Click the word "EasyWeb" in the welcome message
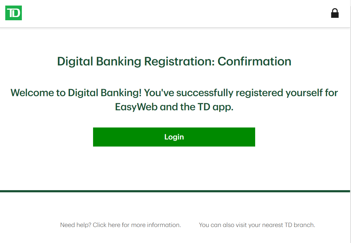The height and width of the screenshot is (243, 351). tap(136, 107)
